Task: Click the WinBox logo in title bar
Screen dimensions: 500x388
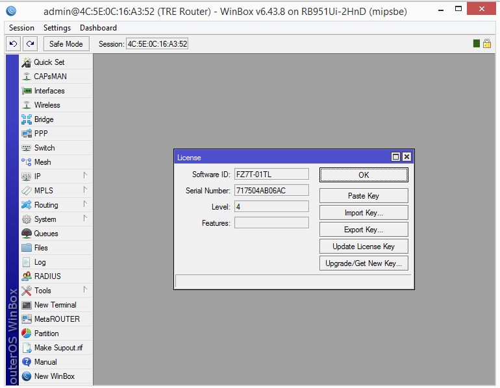Action: point(11,11)
